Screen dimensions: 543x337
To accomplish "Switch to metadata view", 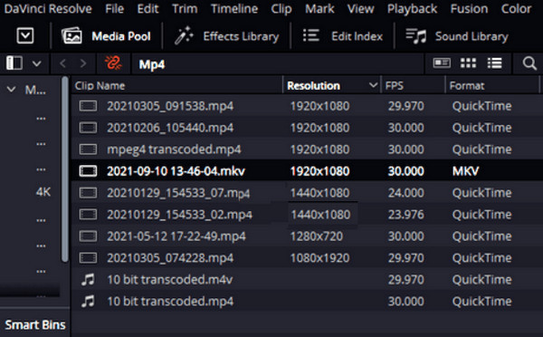I will (x=442, y=63).
